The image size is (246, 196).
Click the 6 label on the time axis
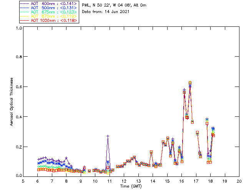click(x=38, y=181)
